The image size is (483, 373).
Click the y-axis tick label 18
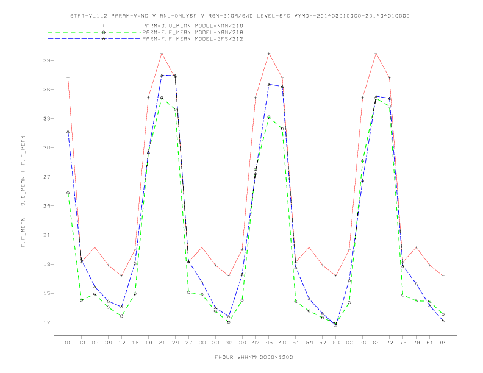[x=46, y=264]
